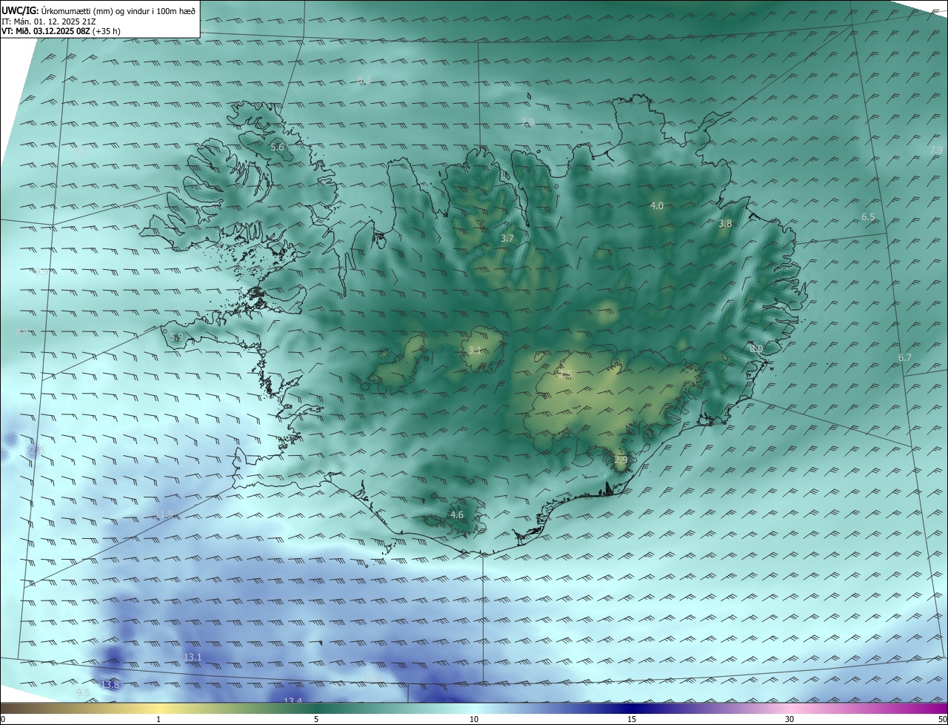Screen dimensions: 948x725
Task: Click the 5.6 value on the map
Action: pyautogui.click(x=277, y=148)
